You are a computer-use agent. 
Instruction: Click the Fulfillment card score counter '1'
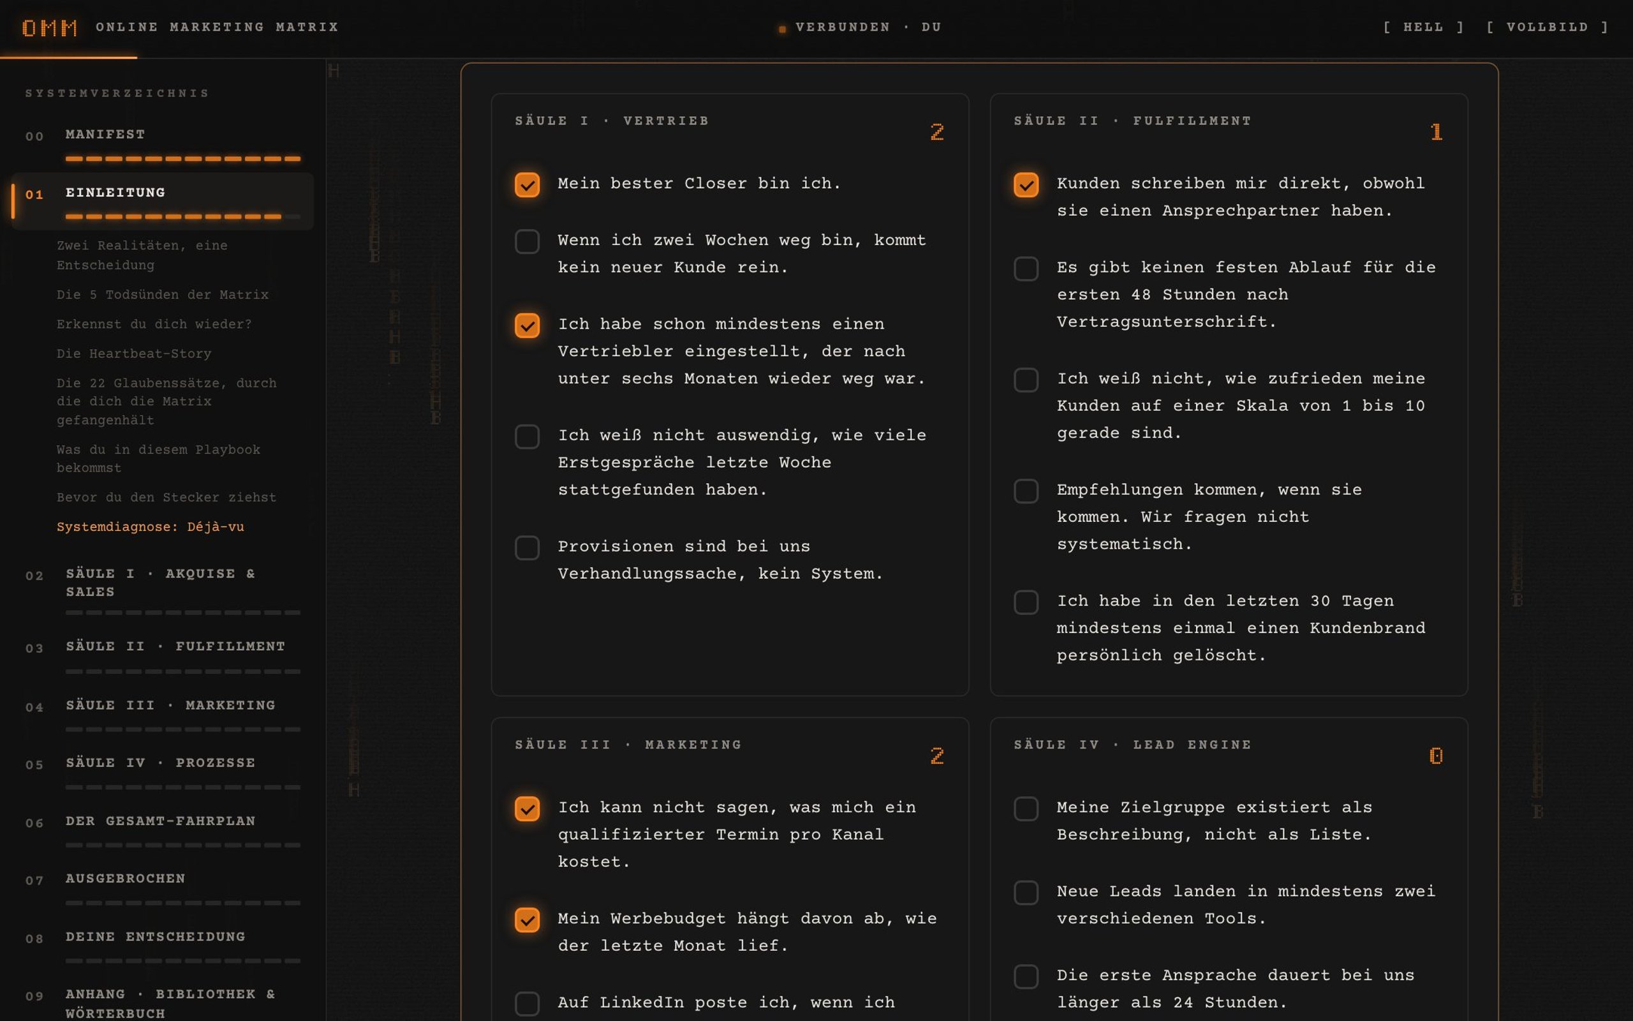(x=1436, y=131)
